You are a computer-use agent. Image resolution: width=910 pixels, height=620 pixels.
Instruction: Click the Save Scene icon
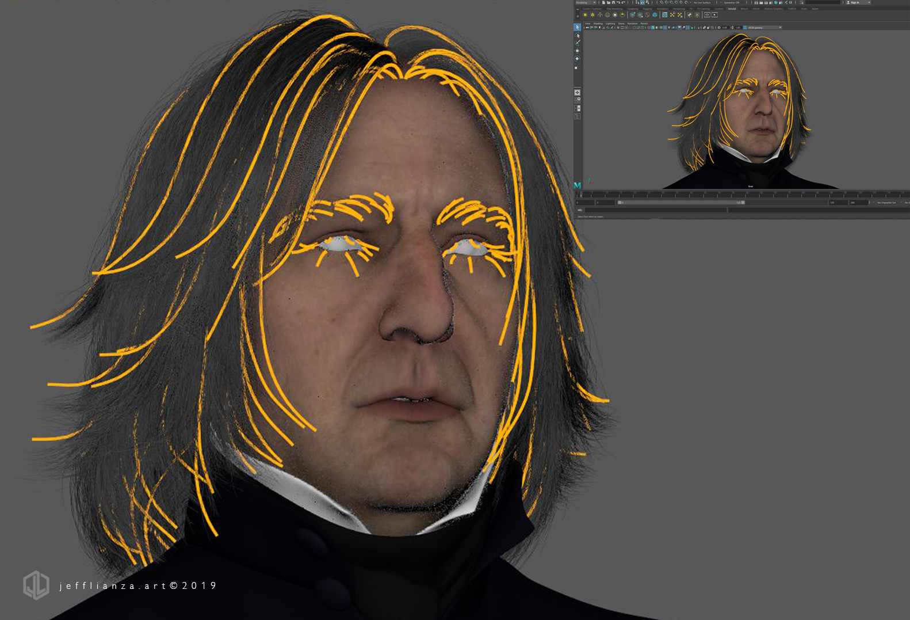click(x=614, y=2)
